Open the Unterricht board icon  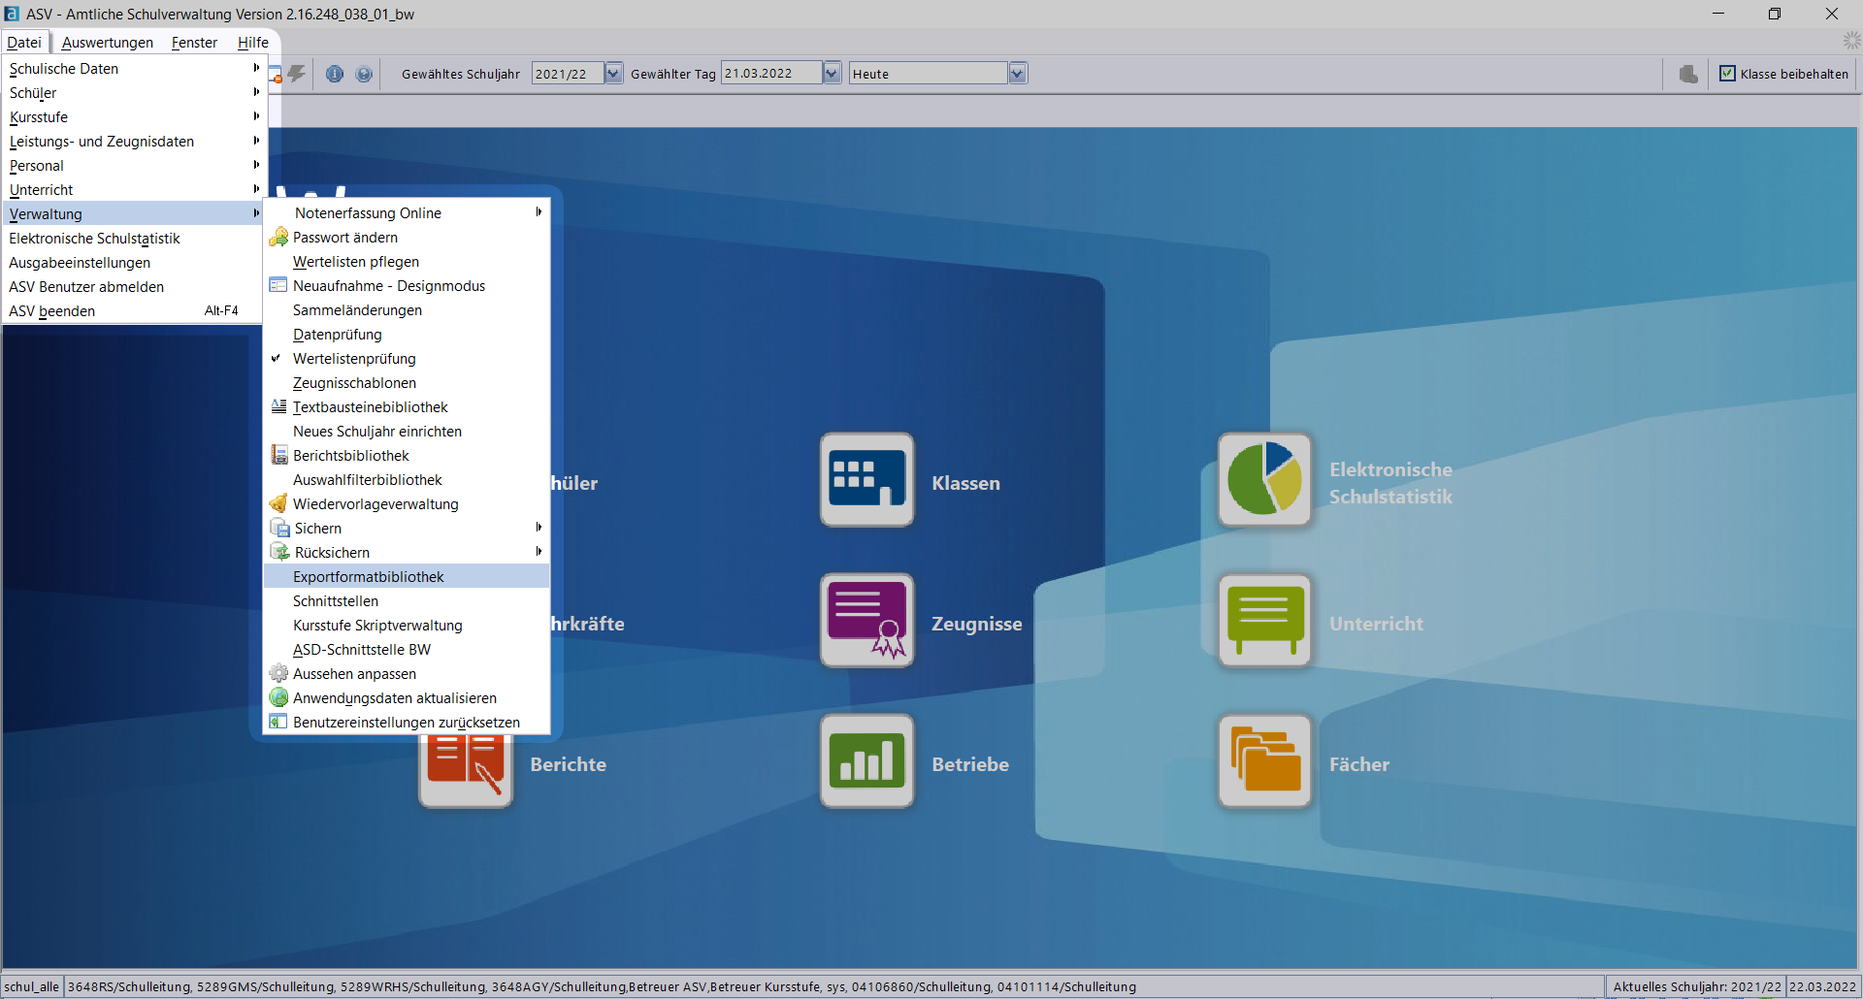pyautogui.click(x=1264, y=621)
